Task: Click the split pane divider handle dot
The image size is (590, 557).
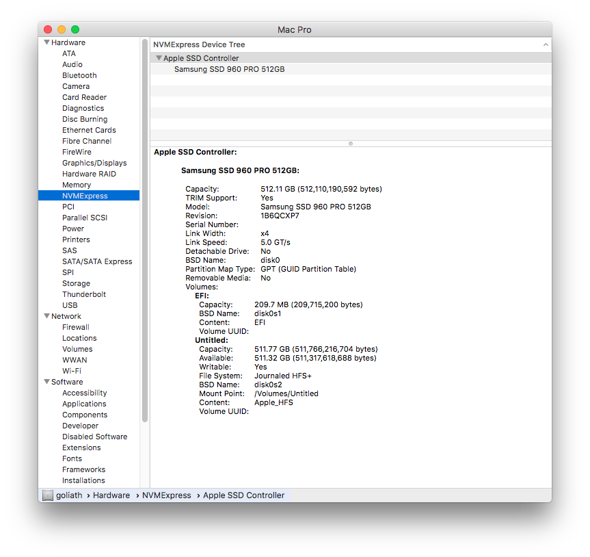Action: pyautogui.click(x=350, y=144)
